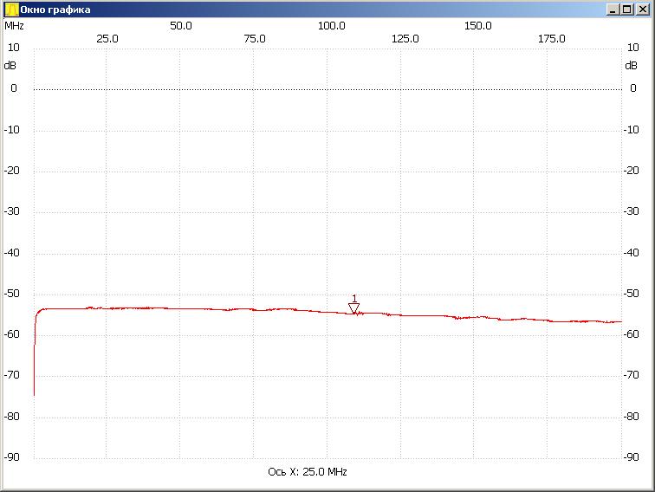The height and width of the screenshot is (492, 655).
Task: Click the 25.0 frequency axis label
Action: [x=107, y=39]
